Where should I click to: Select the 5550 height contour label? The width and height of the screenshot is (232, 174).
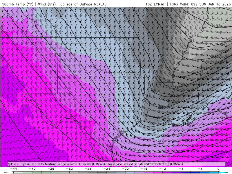tap(162, 108)
